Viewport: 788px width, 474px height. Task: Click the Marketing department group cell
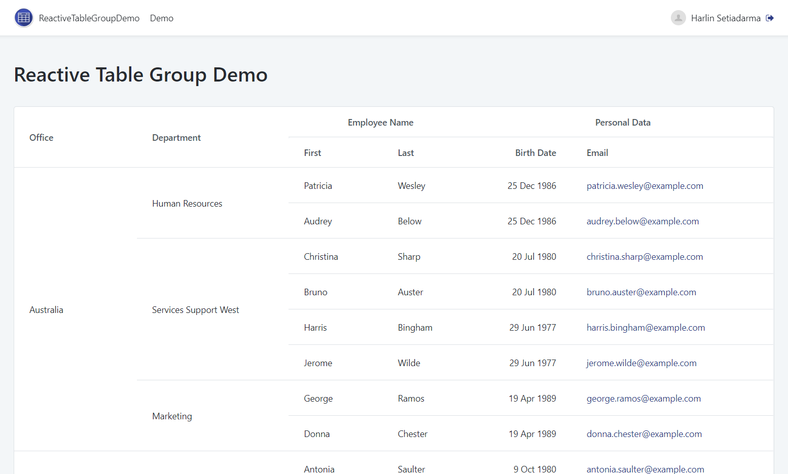(x=172, y=416)
